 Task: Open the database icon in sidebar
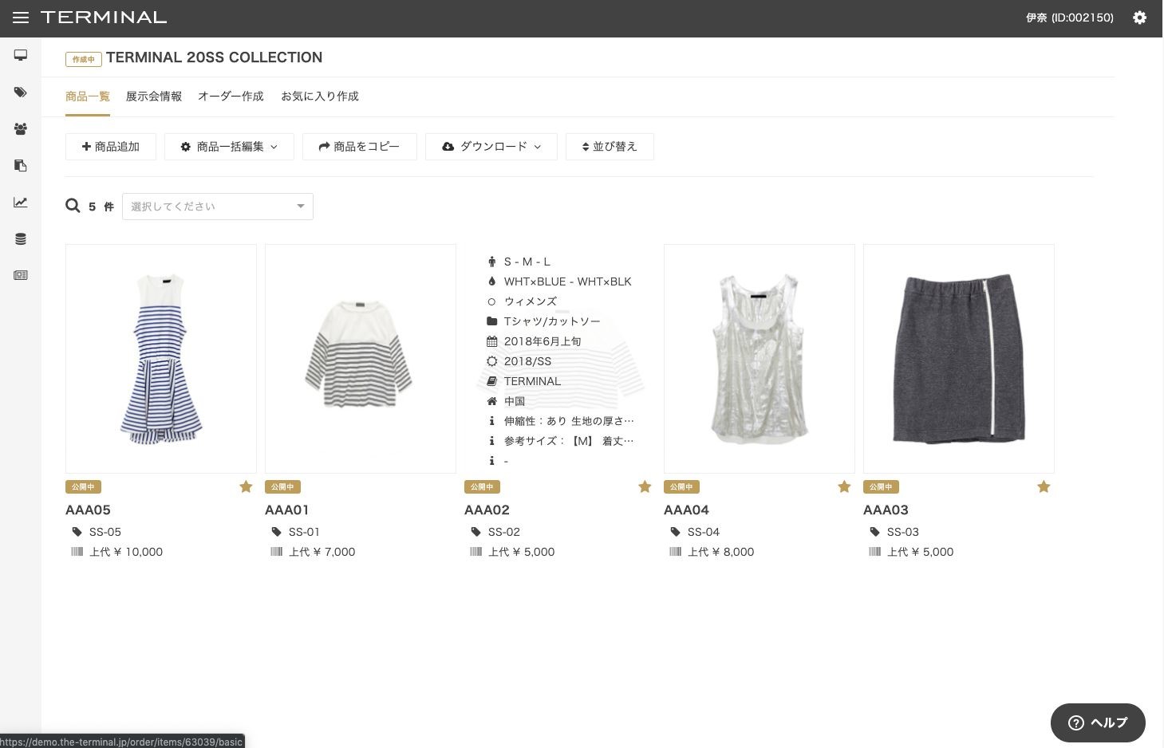(x=21, y=239)
